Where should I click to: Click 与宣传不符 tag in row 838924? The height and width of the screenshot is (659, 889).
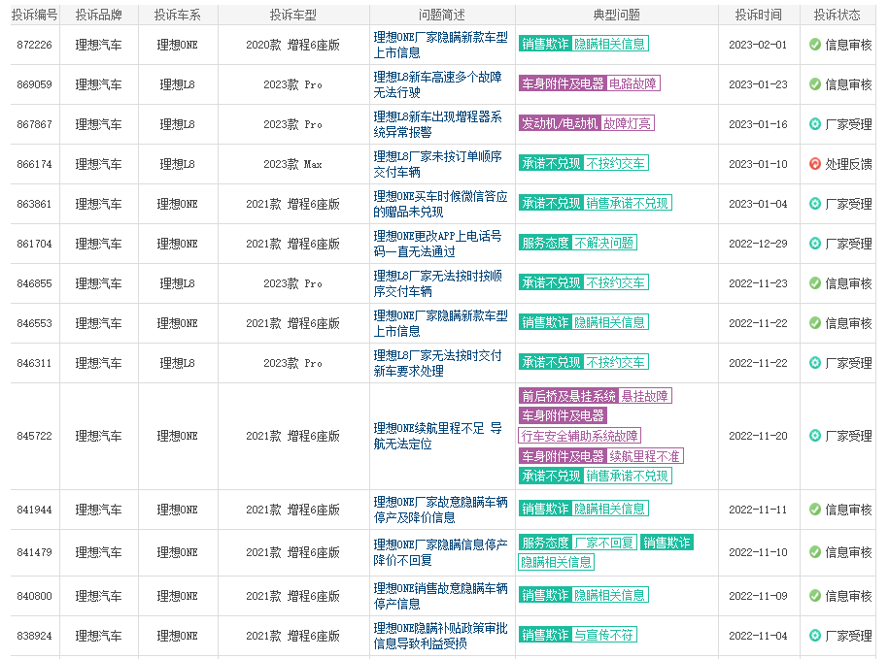click(x=603, y=635)
